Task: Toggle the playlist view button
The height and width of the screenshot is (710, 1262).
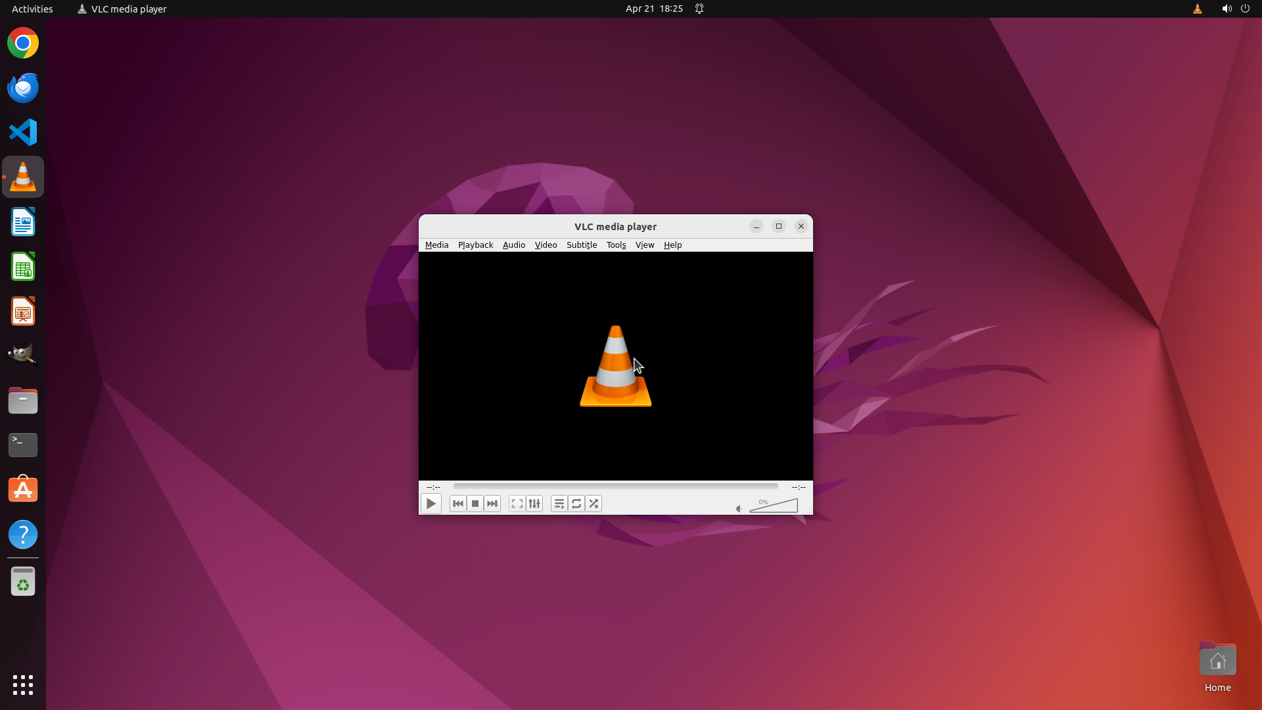Action: pyautogui.click(x=559, y=504)
